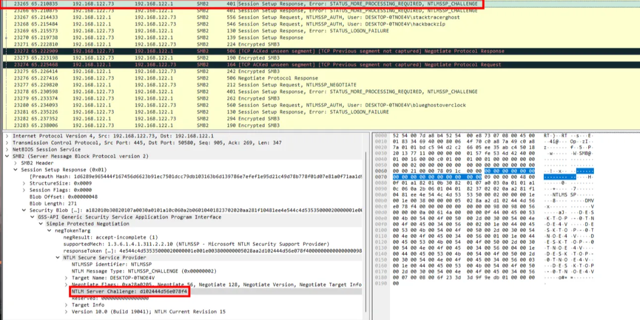Select packet 23276 Negotiate Protocol Response
Image resolution: width=640 pixels, height=320 pixels.
click(320, 78)
